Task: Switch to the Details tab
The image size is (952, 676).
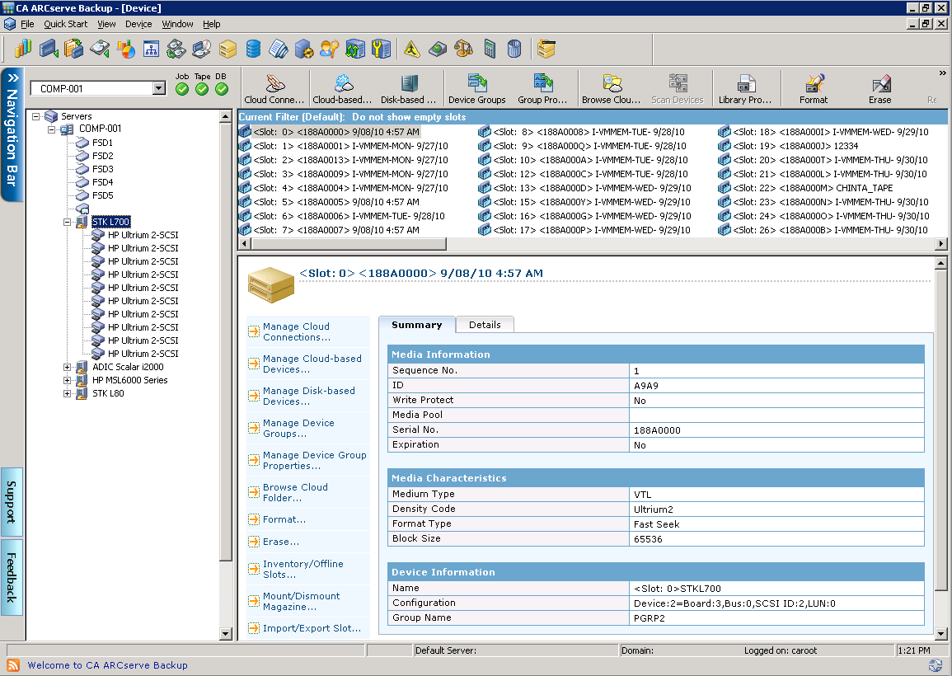Action: pos(485,324)
